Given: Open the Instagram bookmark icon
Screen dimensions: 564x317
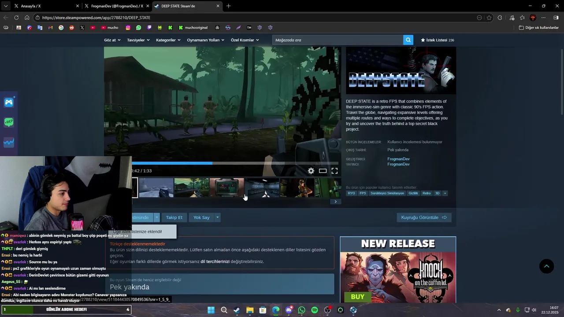Looking at the screenshot, I should (128, 27).
